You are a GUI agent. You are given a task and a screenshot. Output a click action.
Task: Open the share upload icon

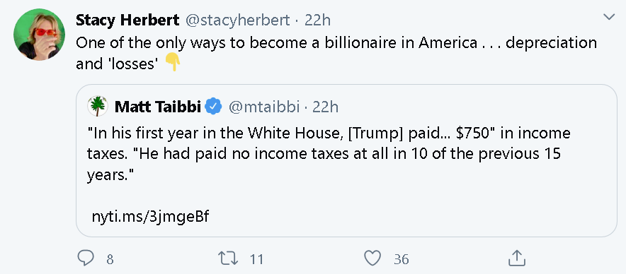coord(517,258)
